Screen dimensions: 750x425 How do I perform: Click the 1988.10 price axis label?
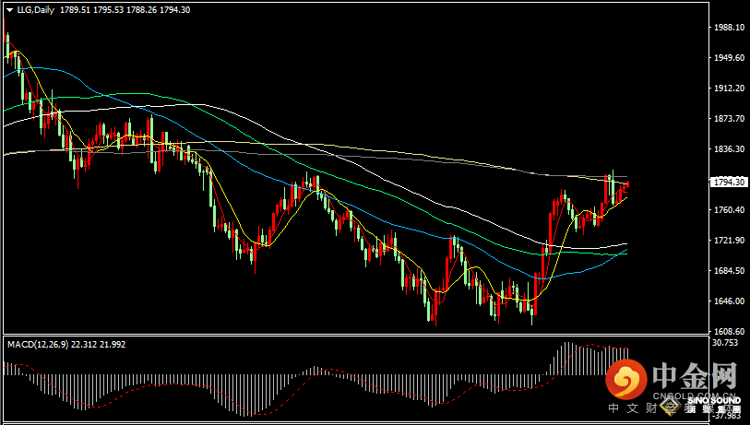729,28
